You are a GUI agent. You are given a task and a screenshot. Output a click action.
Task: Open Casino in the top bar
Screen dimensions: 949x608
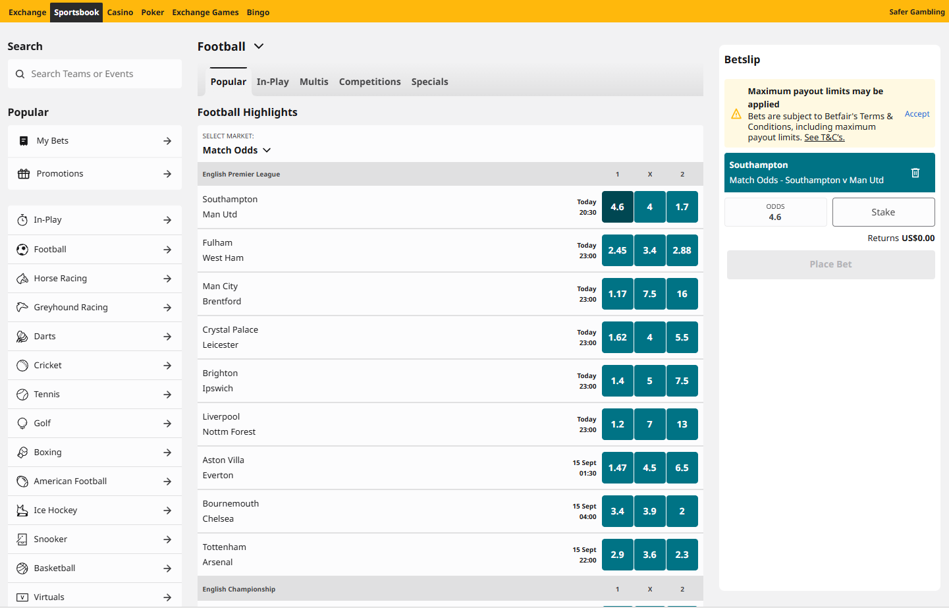121,13
